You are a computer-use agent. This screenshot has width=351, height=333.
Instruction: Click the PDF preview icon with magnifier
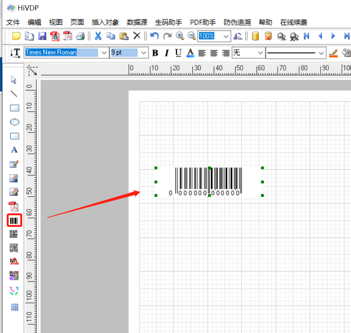point(55,36)
